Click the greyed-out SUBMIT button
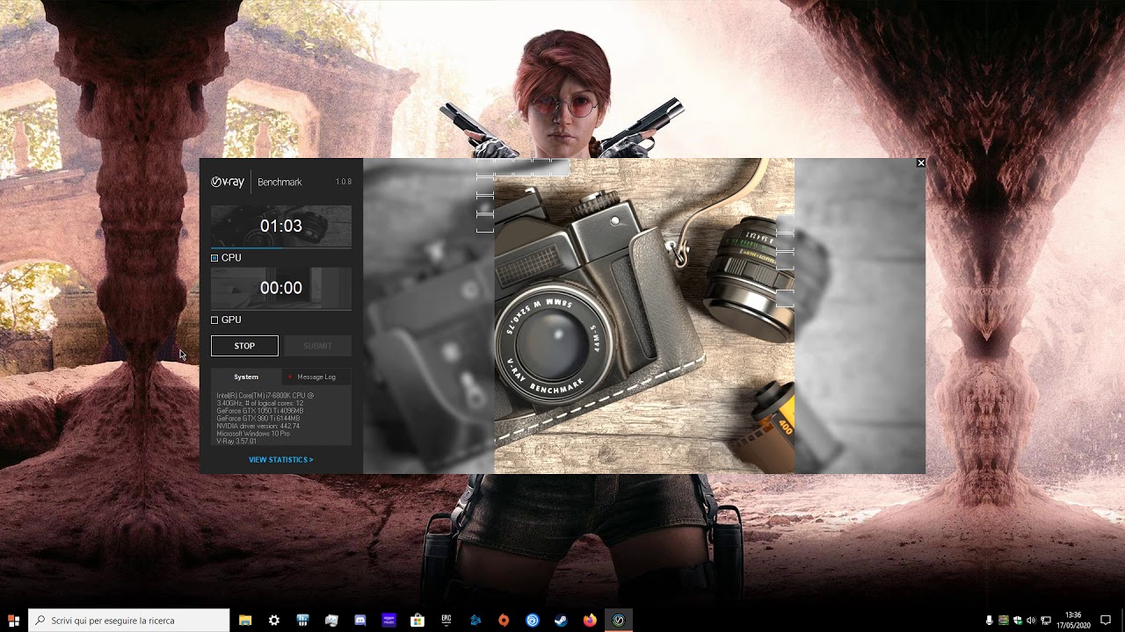Image resolution: width=1125 pixels, height=632 pixels. click(317, 346)
